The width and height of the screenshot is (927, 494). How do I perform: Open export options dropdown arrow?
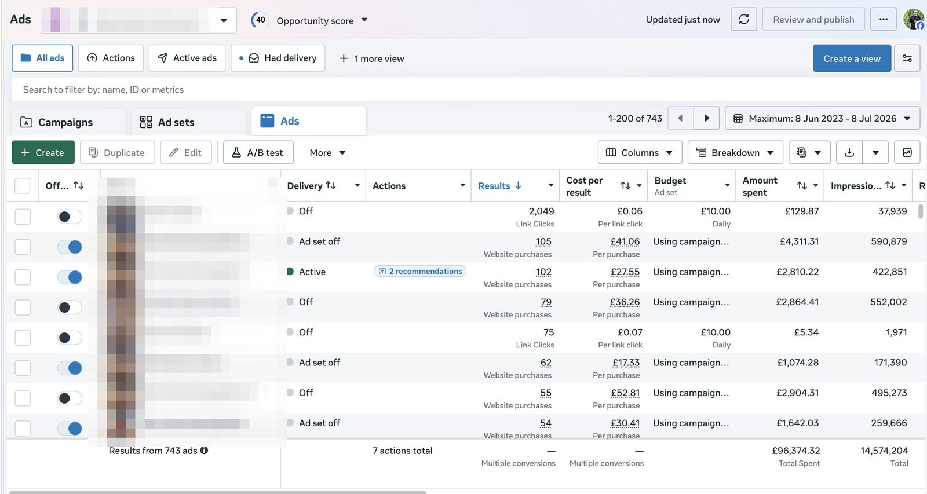click(x=875, y=152)
